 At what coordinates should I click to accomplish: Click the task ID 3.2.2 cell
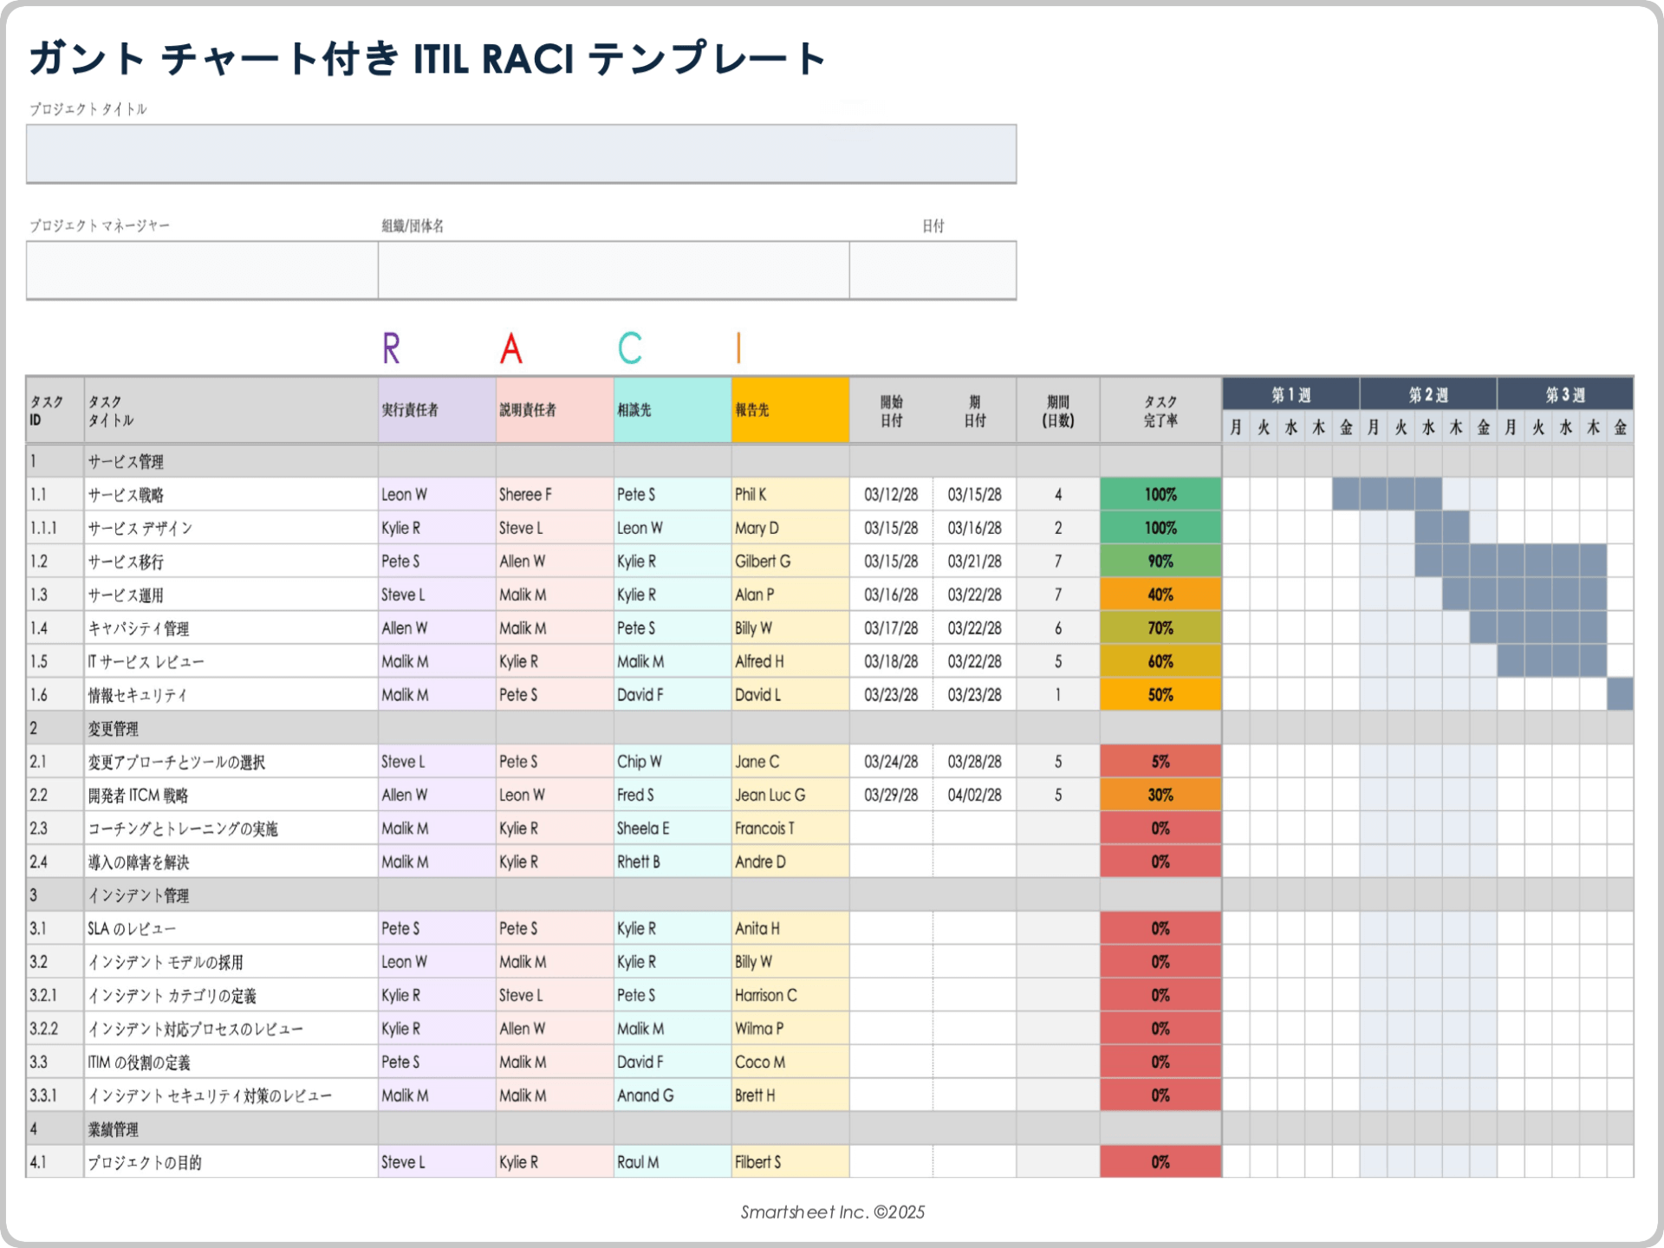coord(55,1028)
